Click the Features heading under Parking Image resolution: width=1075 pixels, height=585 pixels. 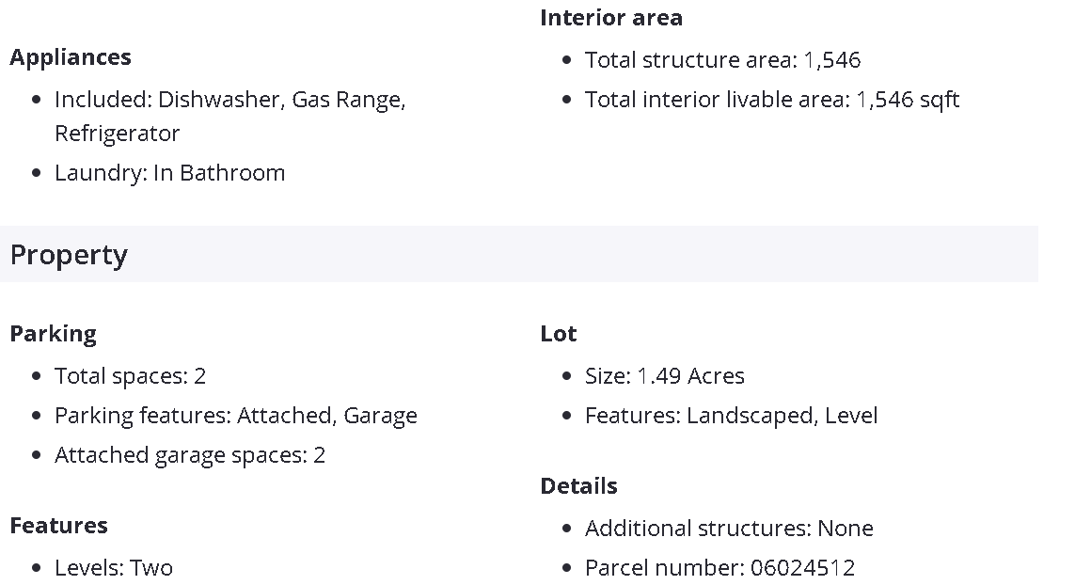point(58,526)
